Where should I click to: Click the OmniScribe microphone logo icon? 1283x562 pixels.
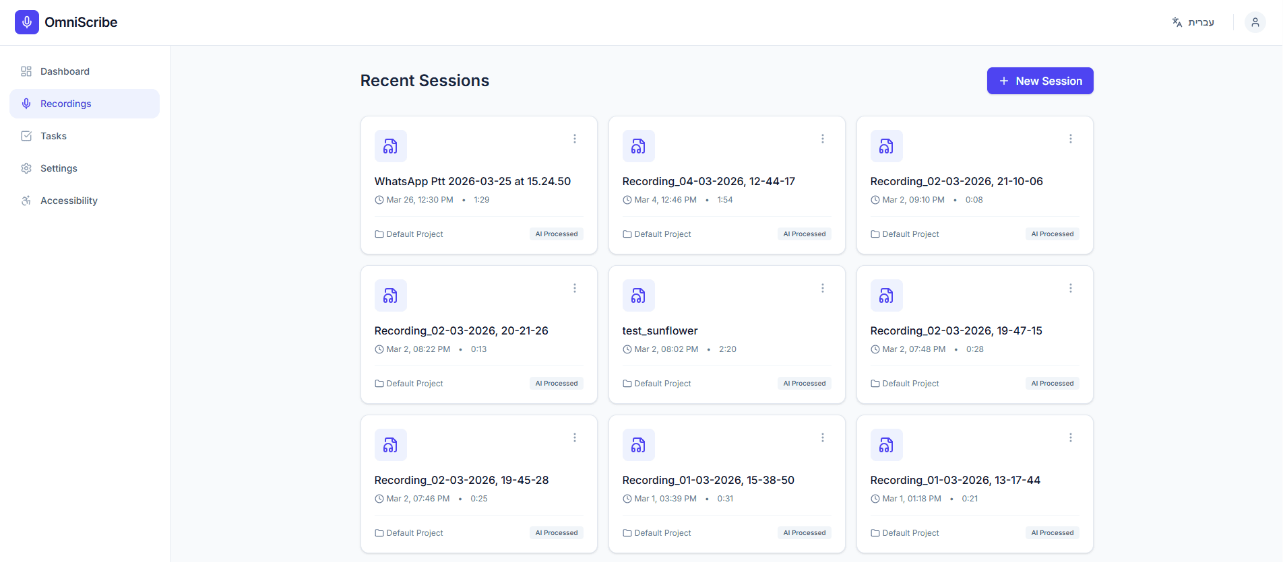pos(27,22)
